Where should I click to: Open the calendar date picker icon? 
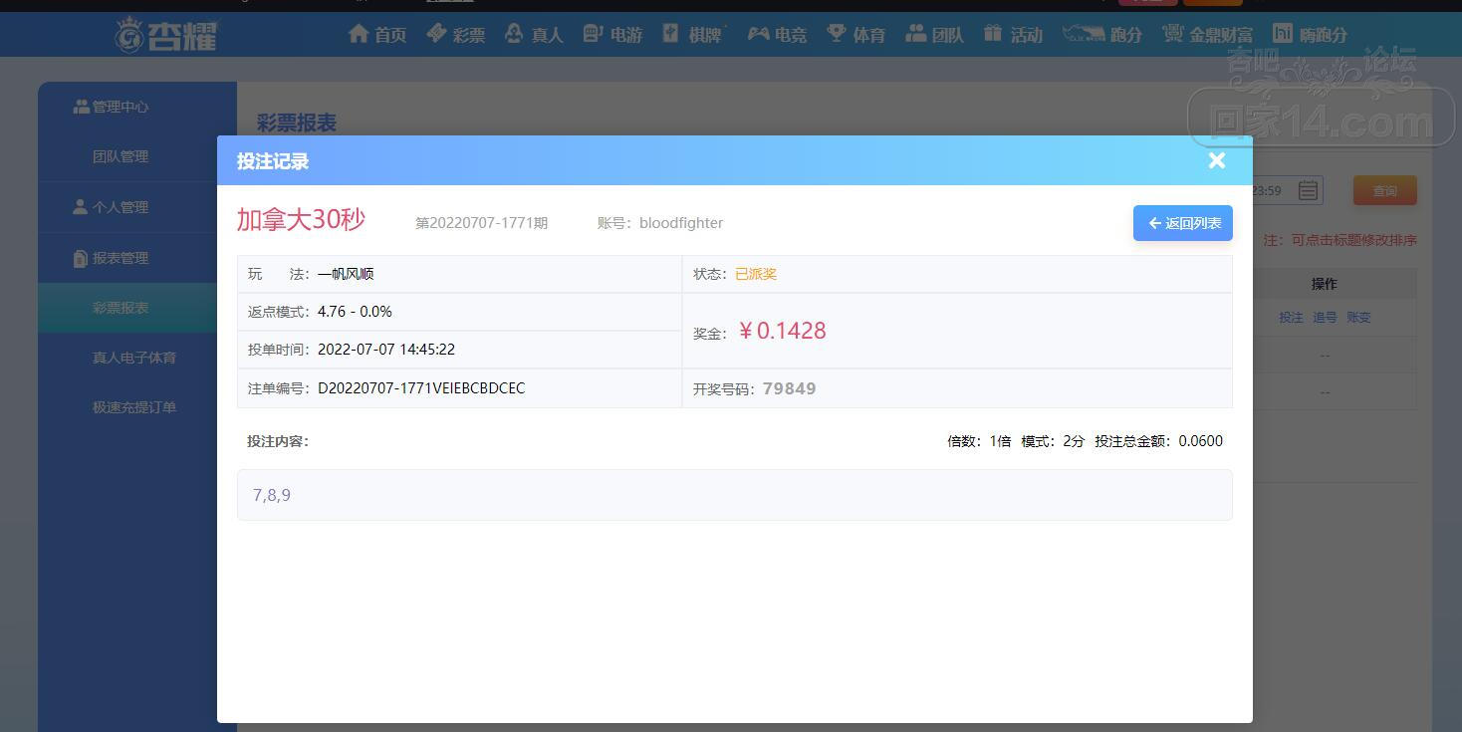point(1308,190)
